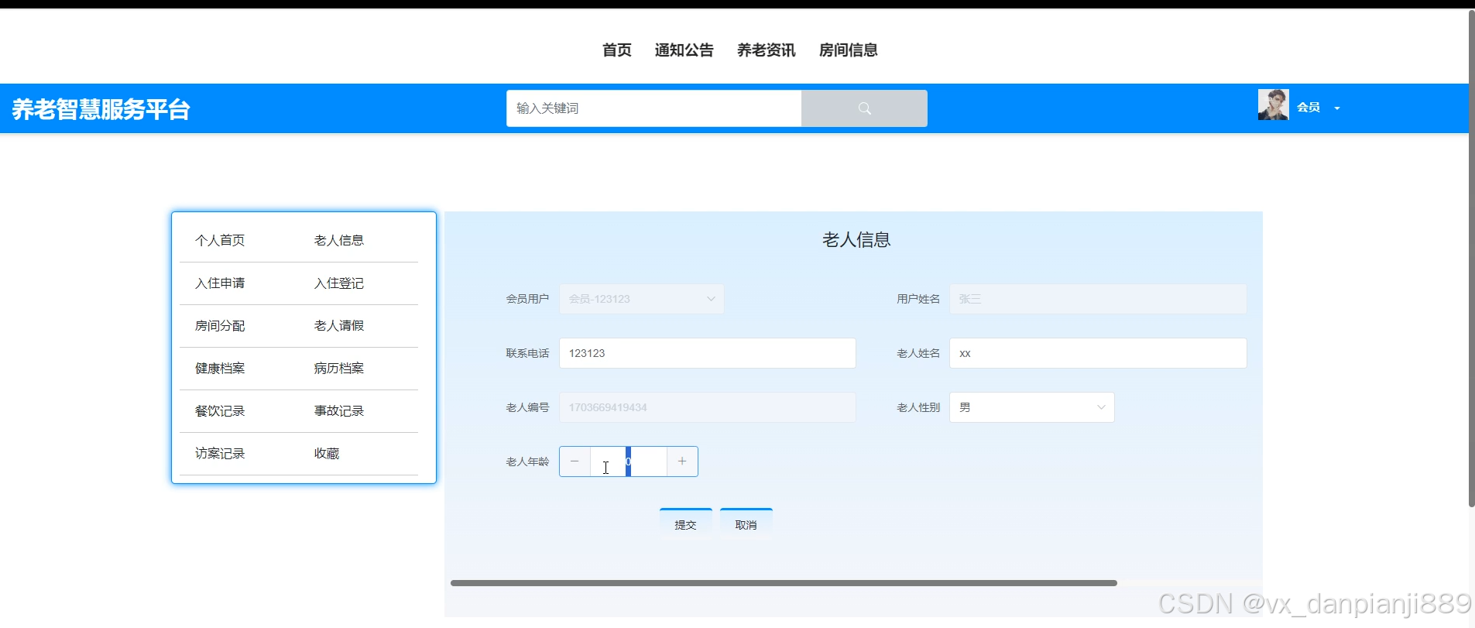Click the 老人信息 form heading
The image size is (1475, 628).
[856, 240]
